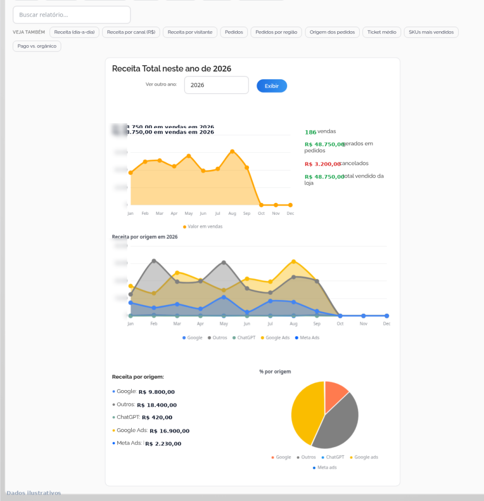Toggle ChatGPT series in origin chart legend
Image resolution: width=484 pixels, height=501 pixels.
pos(244,338)
